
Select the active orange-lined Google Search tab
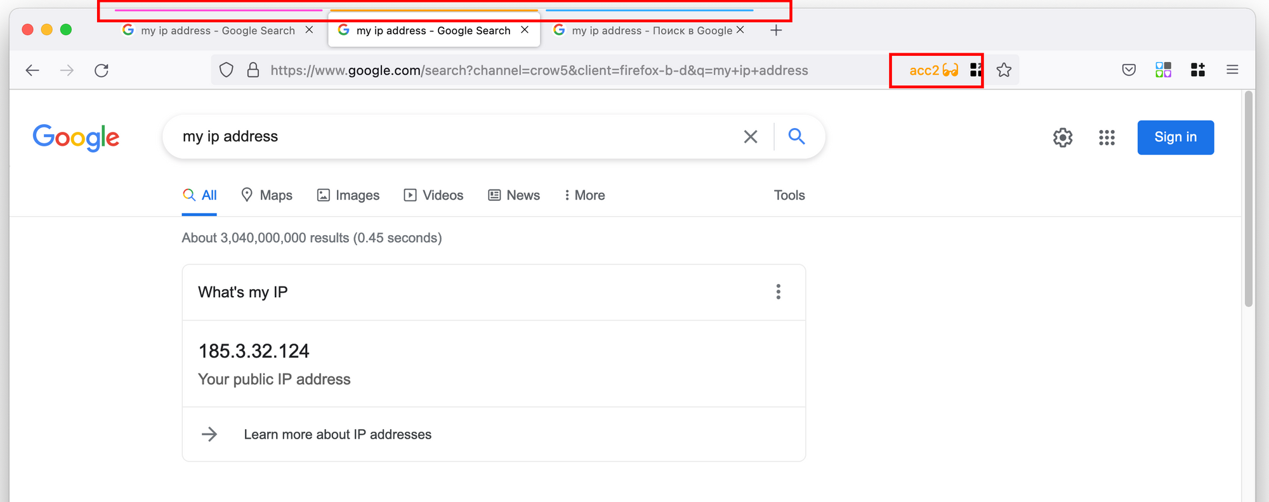[434, 30]
